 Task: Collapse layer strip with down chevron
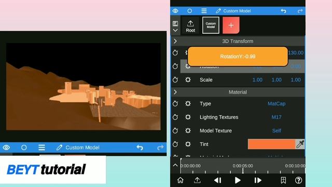175,30
